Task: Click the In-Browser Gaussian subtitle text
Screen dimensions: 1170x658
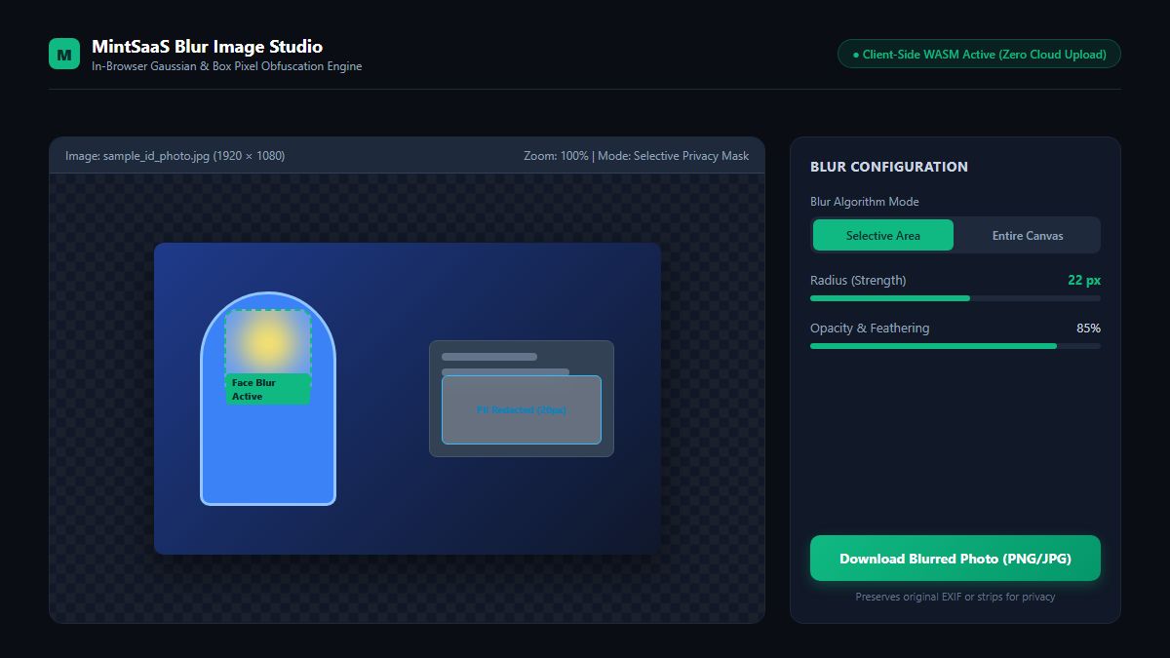Action: [227, 66]
